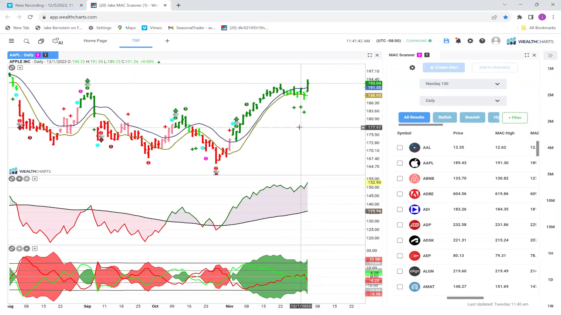Close the MAC Scanner panel

pyautogui.click(x=534, y=55)
